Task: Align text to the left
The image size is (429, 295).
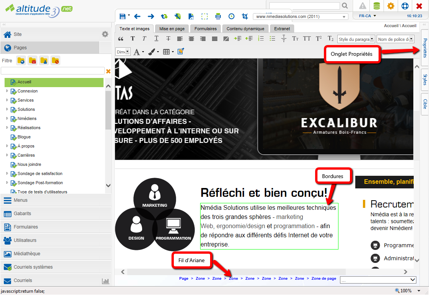Action: coord(180,39)
